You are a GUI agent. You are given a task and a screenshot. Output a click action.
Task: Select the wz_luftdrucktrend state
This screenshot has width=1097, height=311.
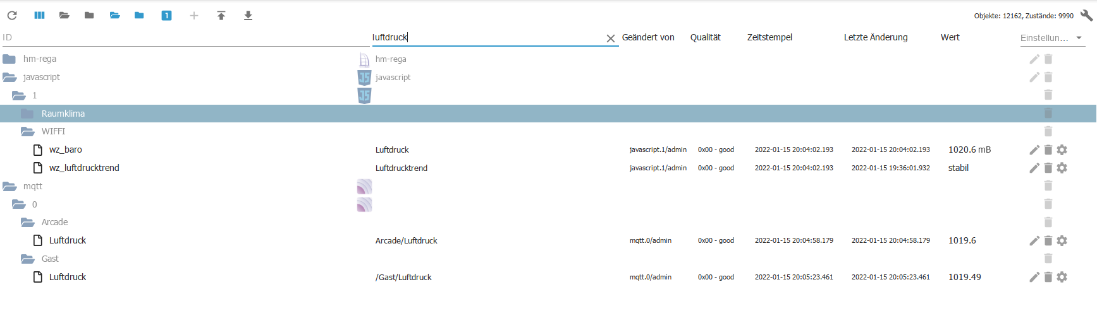(84, 168)
